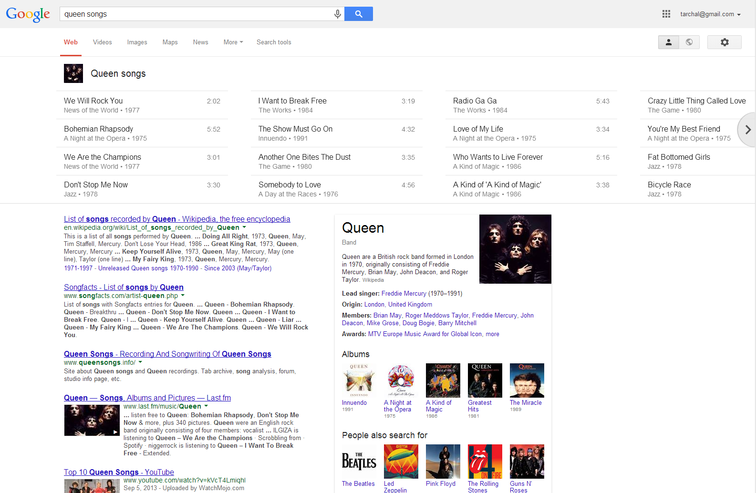Open Guns N' Roses related image
756x493 pixels.
(527, 462)
